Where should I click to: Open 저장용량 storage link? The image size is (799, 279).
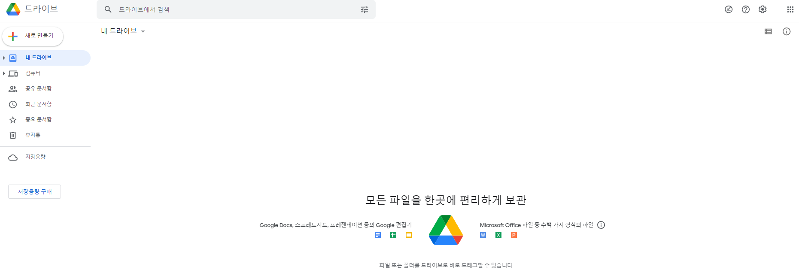(x=45, y=157)
